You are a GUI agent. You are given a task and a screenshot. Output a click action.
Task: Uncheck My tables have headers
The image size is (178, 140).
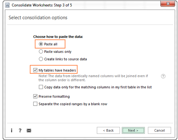36,70
